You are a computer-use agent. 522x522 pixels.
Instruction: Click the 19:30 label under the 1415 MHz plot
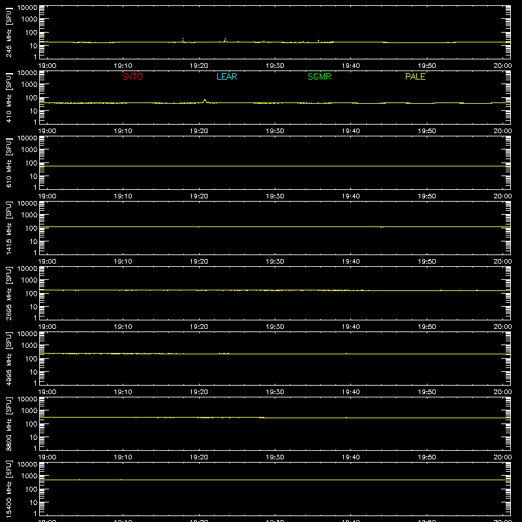275,262
